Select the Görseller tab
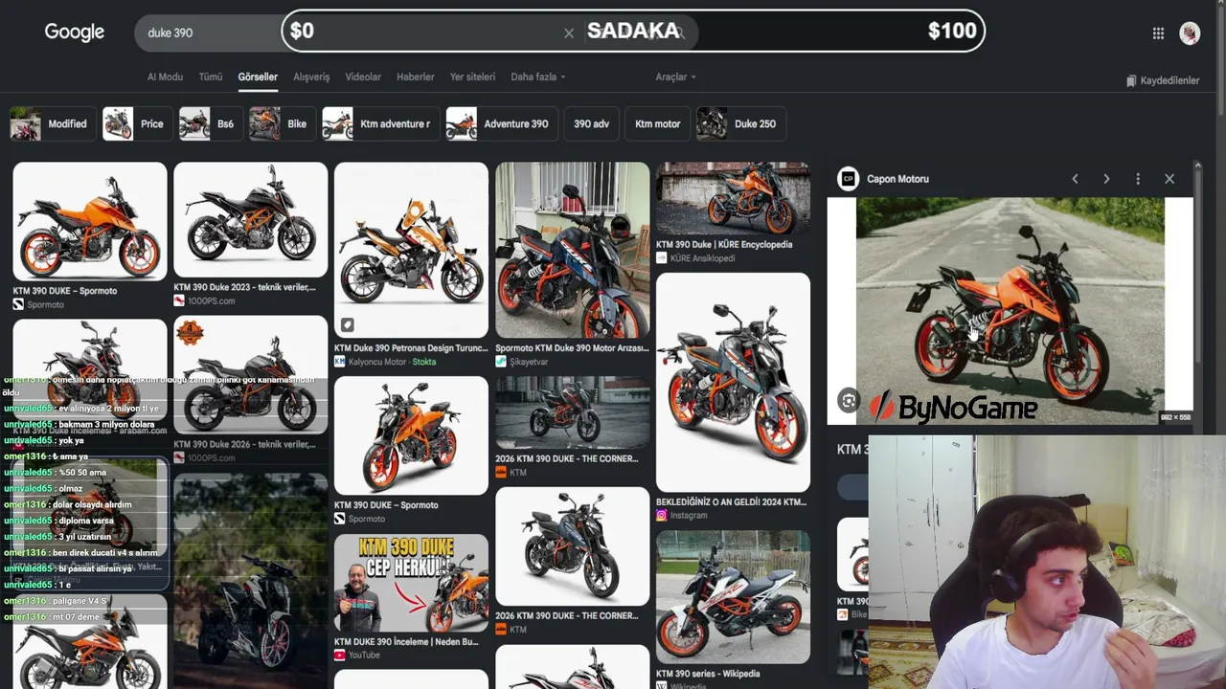Screen dimensions: 1226x689 click(258, 77)
